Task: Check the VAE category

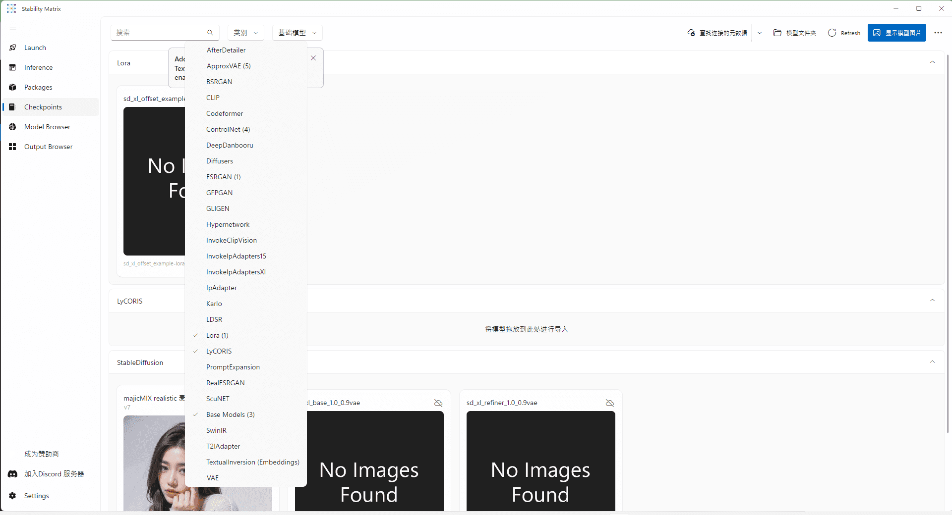Action: 246,478
